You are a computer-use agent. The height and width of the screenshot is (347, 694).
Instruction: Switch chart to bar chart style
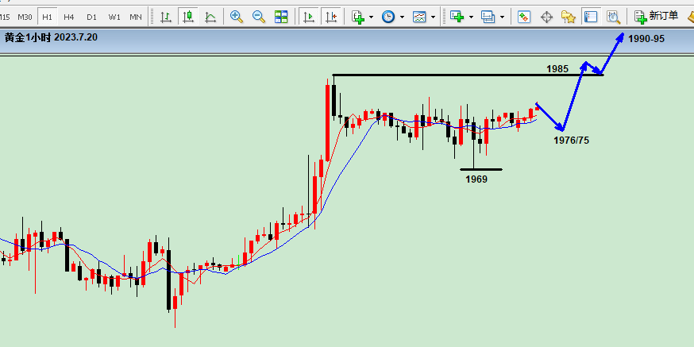pyautogui.click(x=166, y=17)
